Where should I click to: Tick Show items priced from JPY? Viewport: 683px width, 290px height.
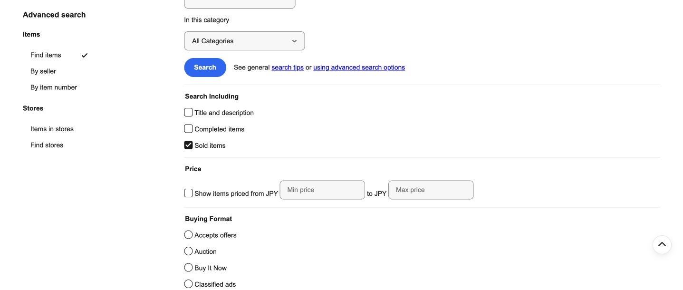click(x=188, y=193)
